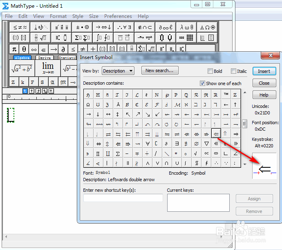The width and height of the screenshot is (282, 250).
Task: Insert the square root a²+b² expression
Action: click(22, 68)
